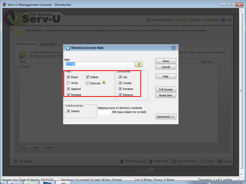The height and width of the screenshot is (184, 246).
Task: Open the Web Client
Action: pyautogui.click(x=159, y=161)
